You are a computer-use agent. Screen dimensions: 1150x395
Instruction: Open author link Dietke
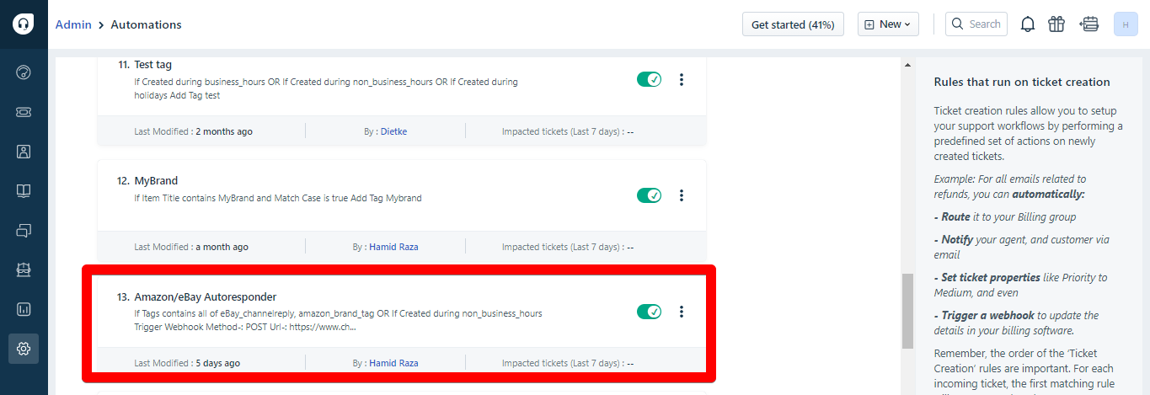394,131
